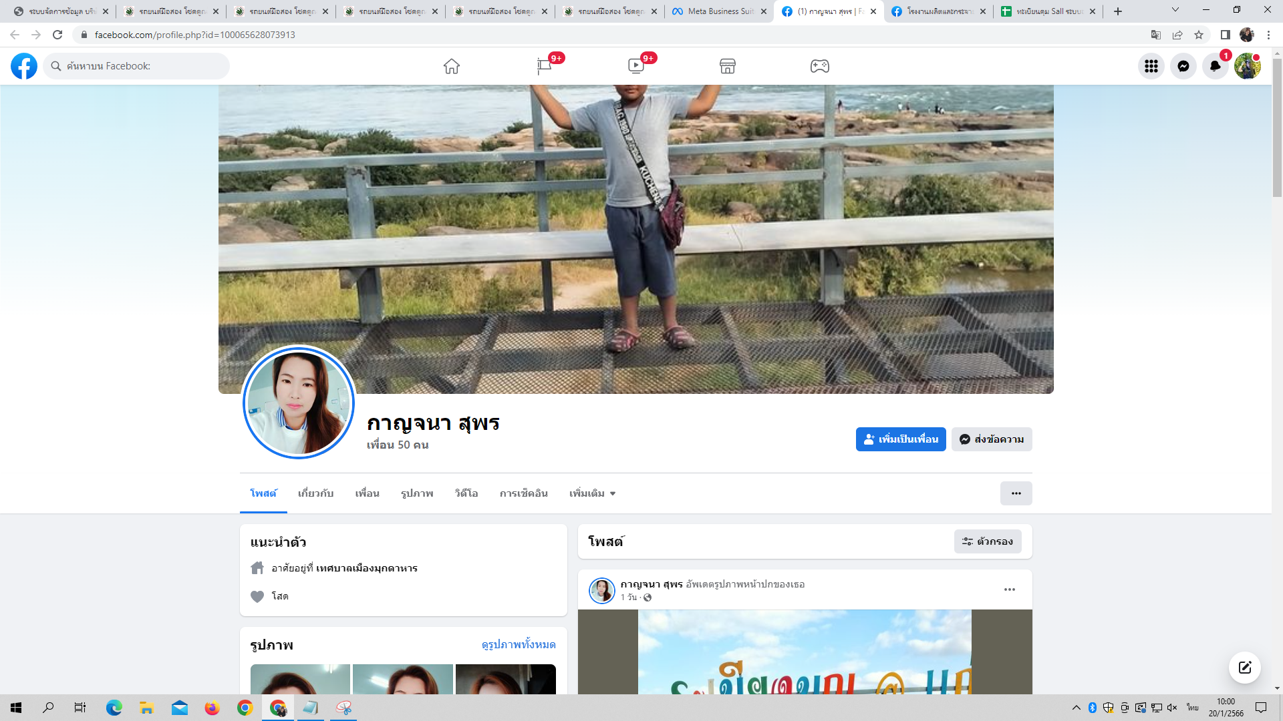Expand the เพิ่มเติม dropdown tab
The image size is (1283, 721).
tap(592, 493)
